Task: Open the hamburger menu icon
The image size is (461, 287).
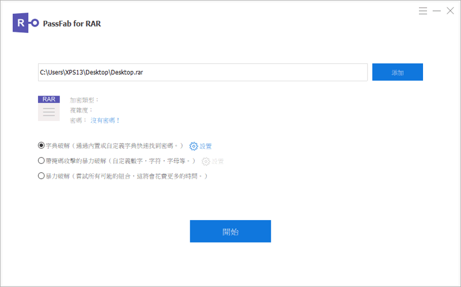Action: 423,11
